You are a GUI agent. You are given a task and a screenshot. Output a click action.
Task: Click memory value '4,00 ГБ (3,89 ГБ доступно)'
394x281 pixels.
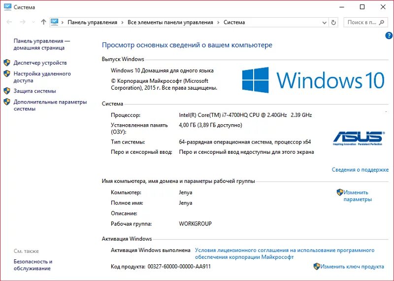tap(211, 125)
